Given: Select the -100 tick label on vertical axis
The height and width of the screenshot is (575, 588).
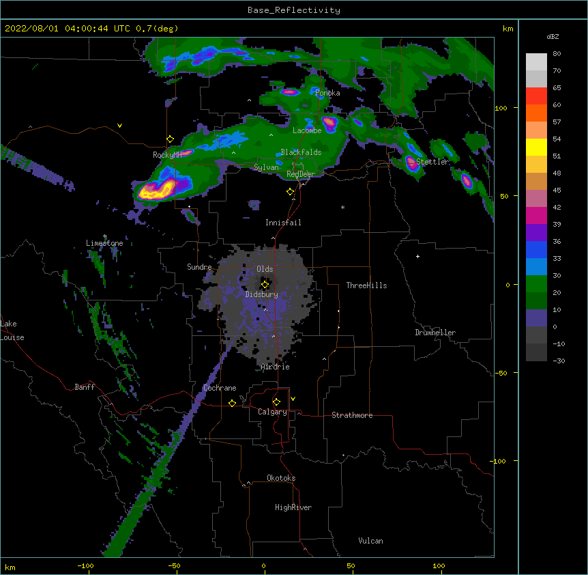Looking at the screenshot, I should [x=499, y=461].
